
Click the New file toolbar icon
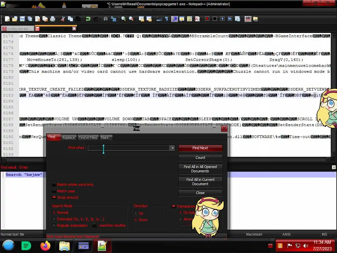(7, 19)
